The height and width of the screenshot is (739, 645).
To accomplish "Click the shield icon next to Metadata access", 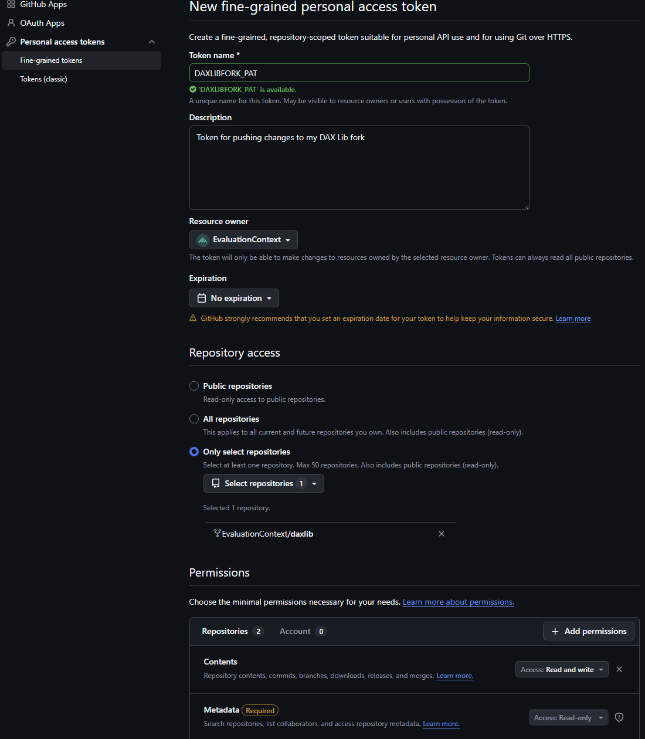I will point(619,717).
